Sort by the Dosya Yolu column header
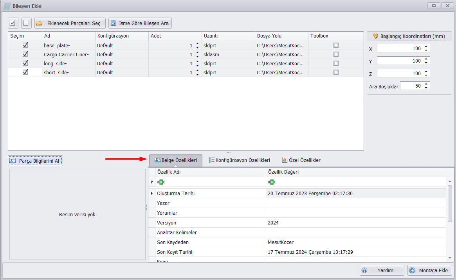456x280 pixels. 281,36
